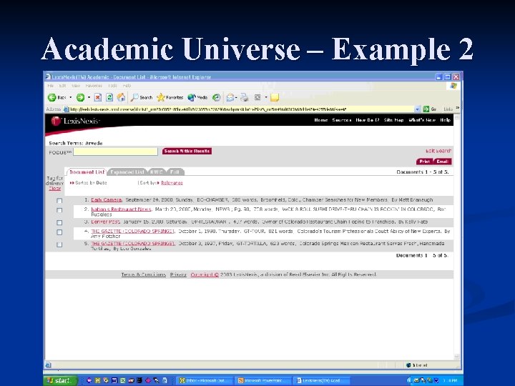Open History icon in toolbar
The height and width of the screenshot is (386, 515).
(x=217, y=97)
